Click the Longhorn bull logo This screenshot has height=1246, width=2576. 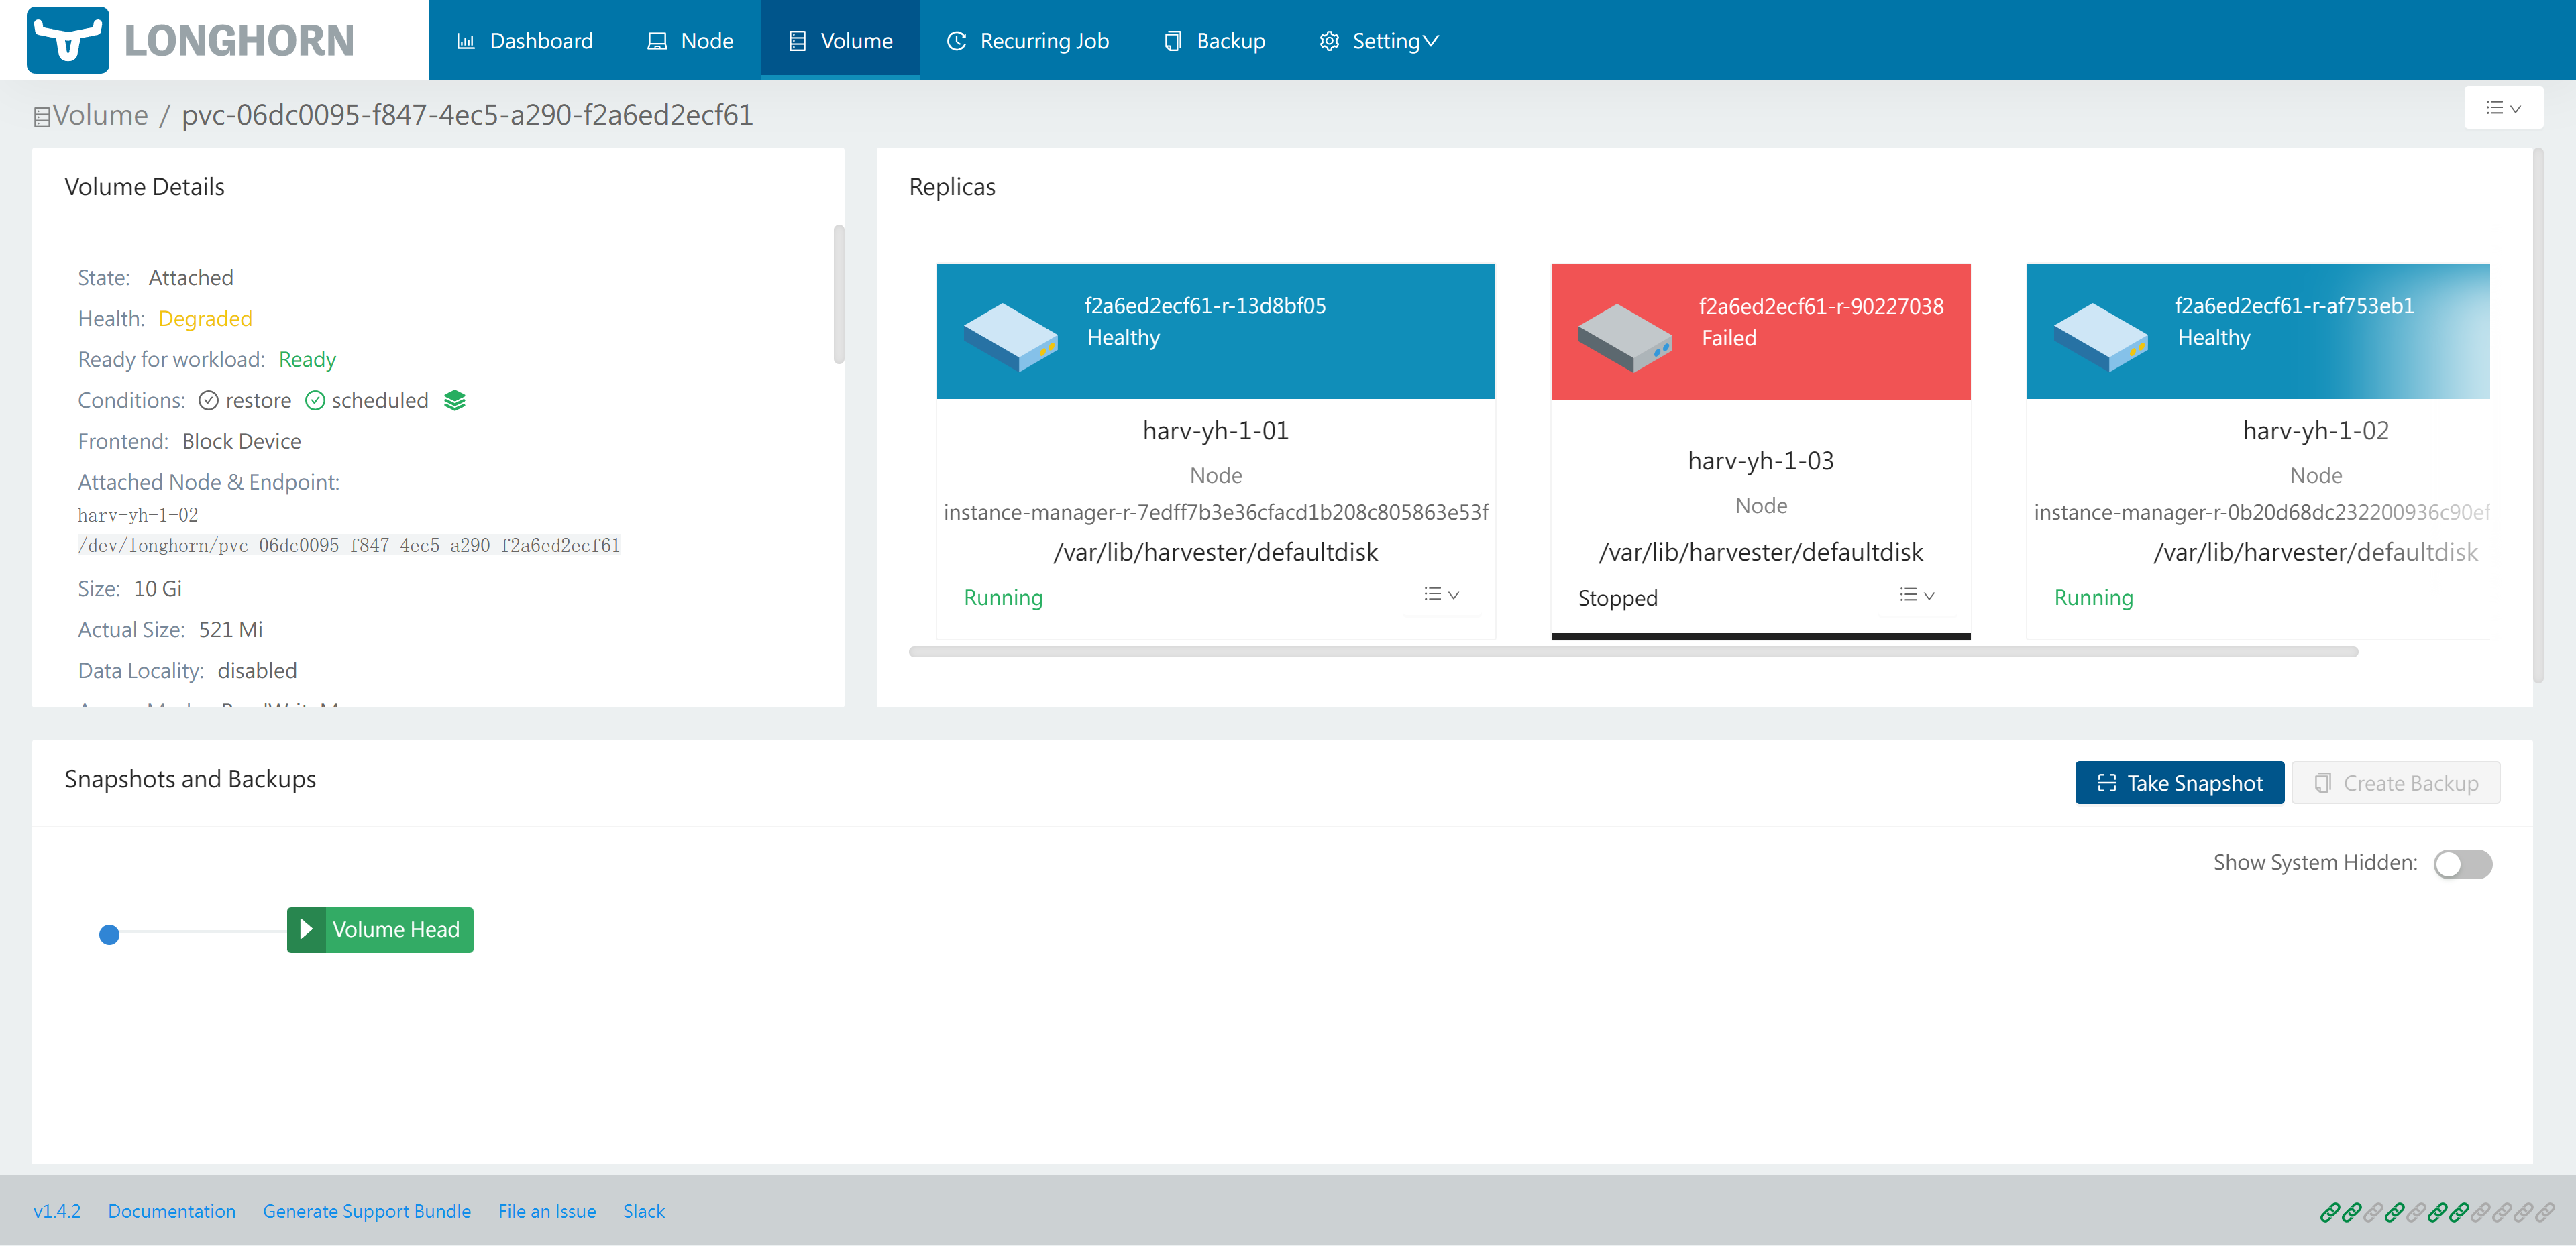(68, 40)
